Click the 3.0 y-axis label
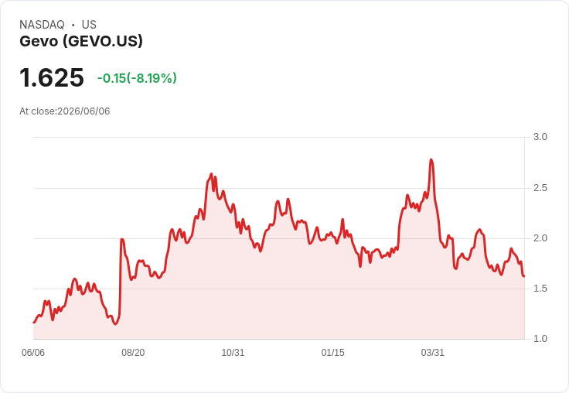Image resolution: width=569 pixels, height=393 pixels. tap(540, 137)
